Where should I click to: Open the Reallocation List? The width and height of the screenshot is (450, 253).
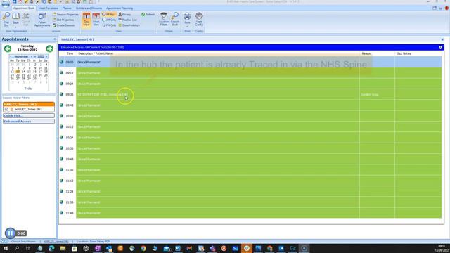pyautogui.click(x=128, y=20)
